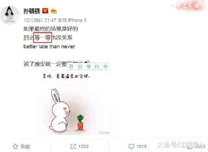
Task: Click the pink watermark logo at top right
Action: pyautogui.click(x=191, y=6)
